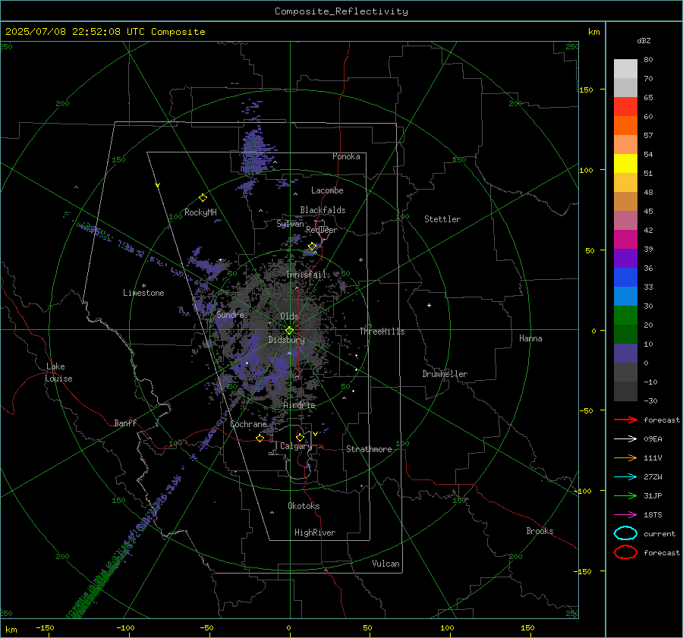683x638 pixels.
Task: Click the Blackfalds label
Action: click(x=323, y=210)
